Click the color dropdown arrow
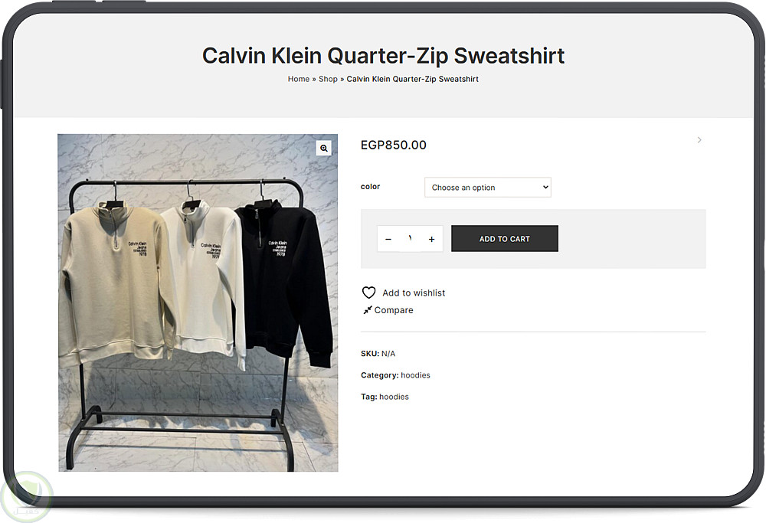766x523 pixels. 545,187
